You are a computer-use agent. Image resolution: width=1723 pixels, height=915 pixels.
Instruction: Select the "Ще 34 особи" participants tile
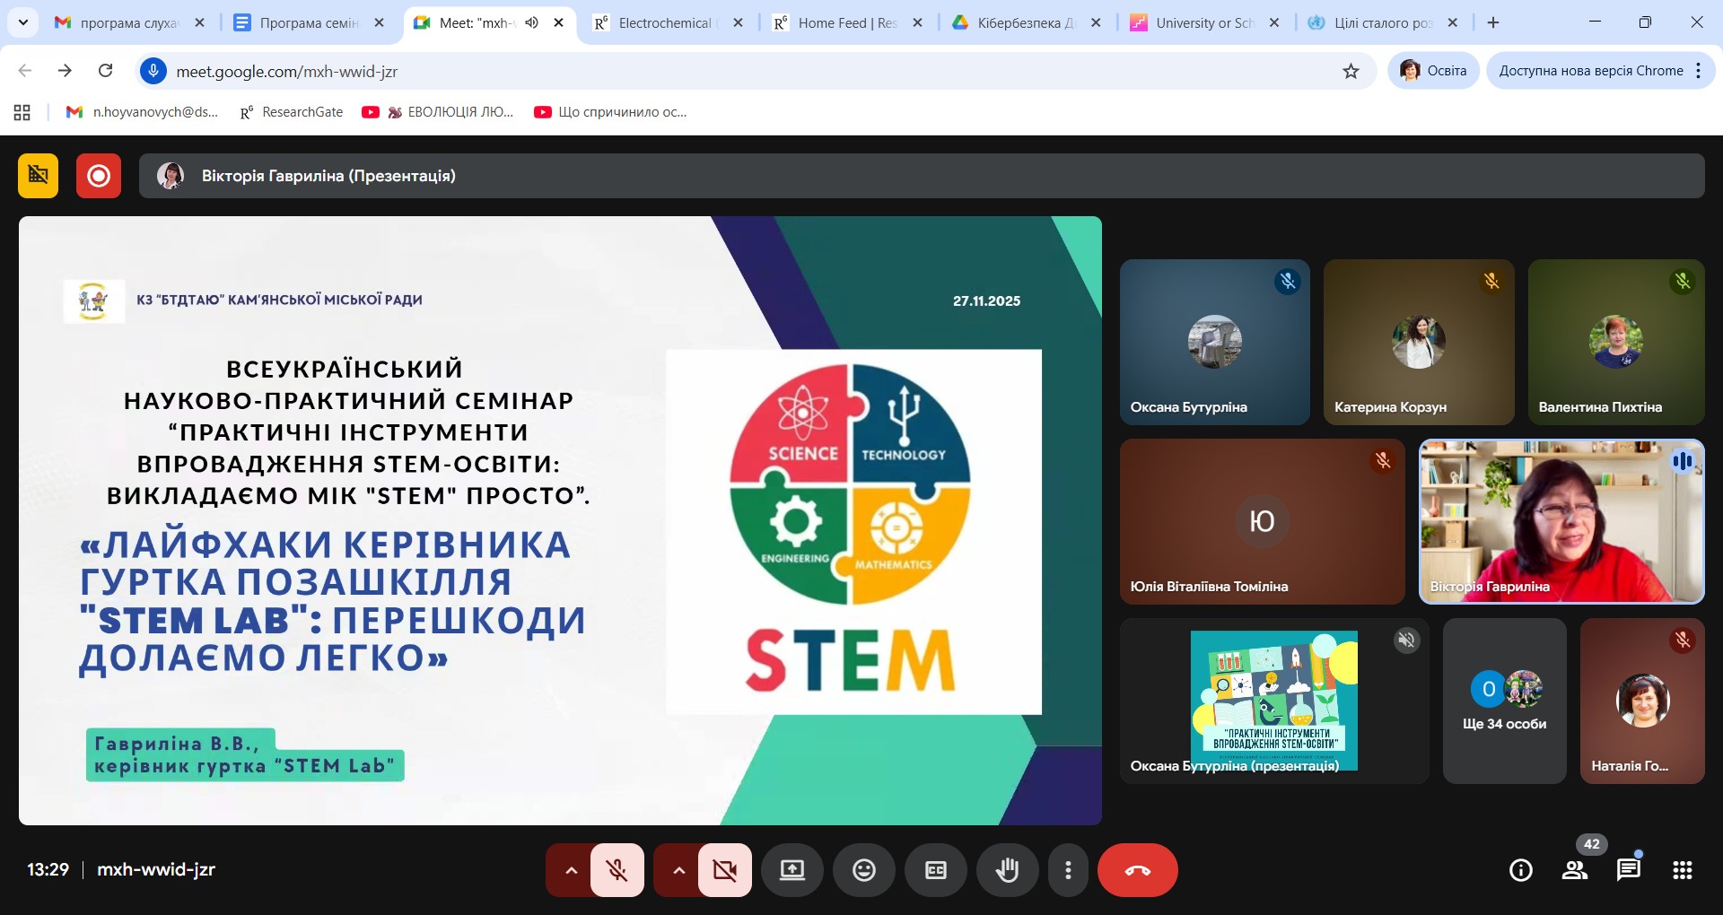point(1504,701)
